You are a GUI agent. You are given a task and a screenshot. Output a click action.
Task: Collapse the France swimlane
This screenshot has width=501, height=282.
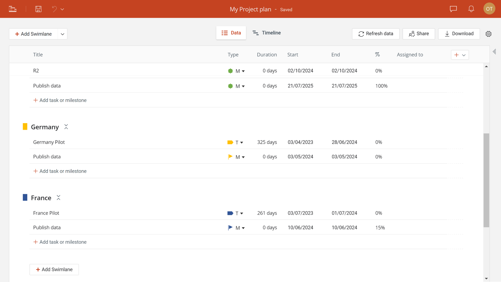59,197
